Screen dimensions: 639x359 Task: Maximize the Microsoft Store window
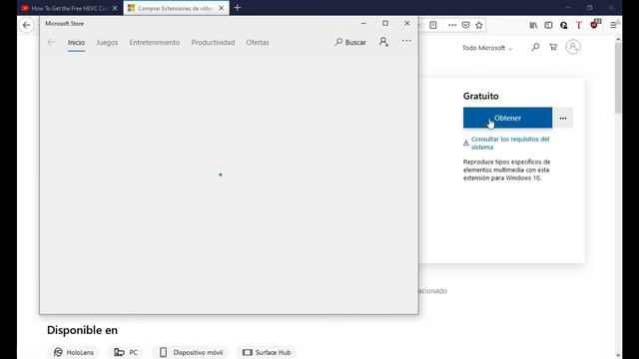tap(385, 23)
